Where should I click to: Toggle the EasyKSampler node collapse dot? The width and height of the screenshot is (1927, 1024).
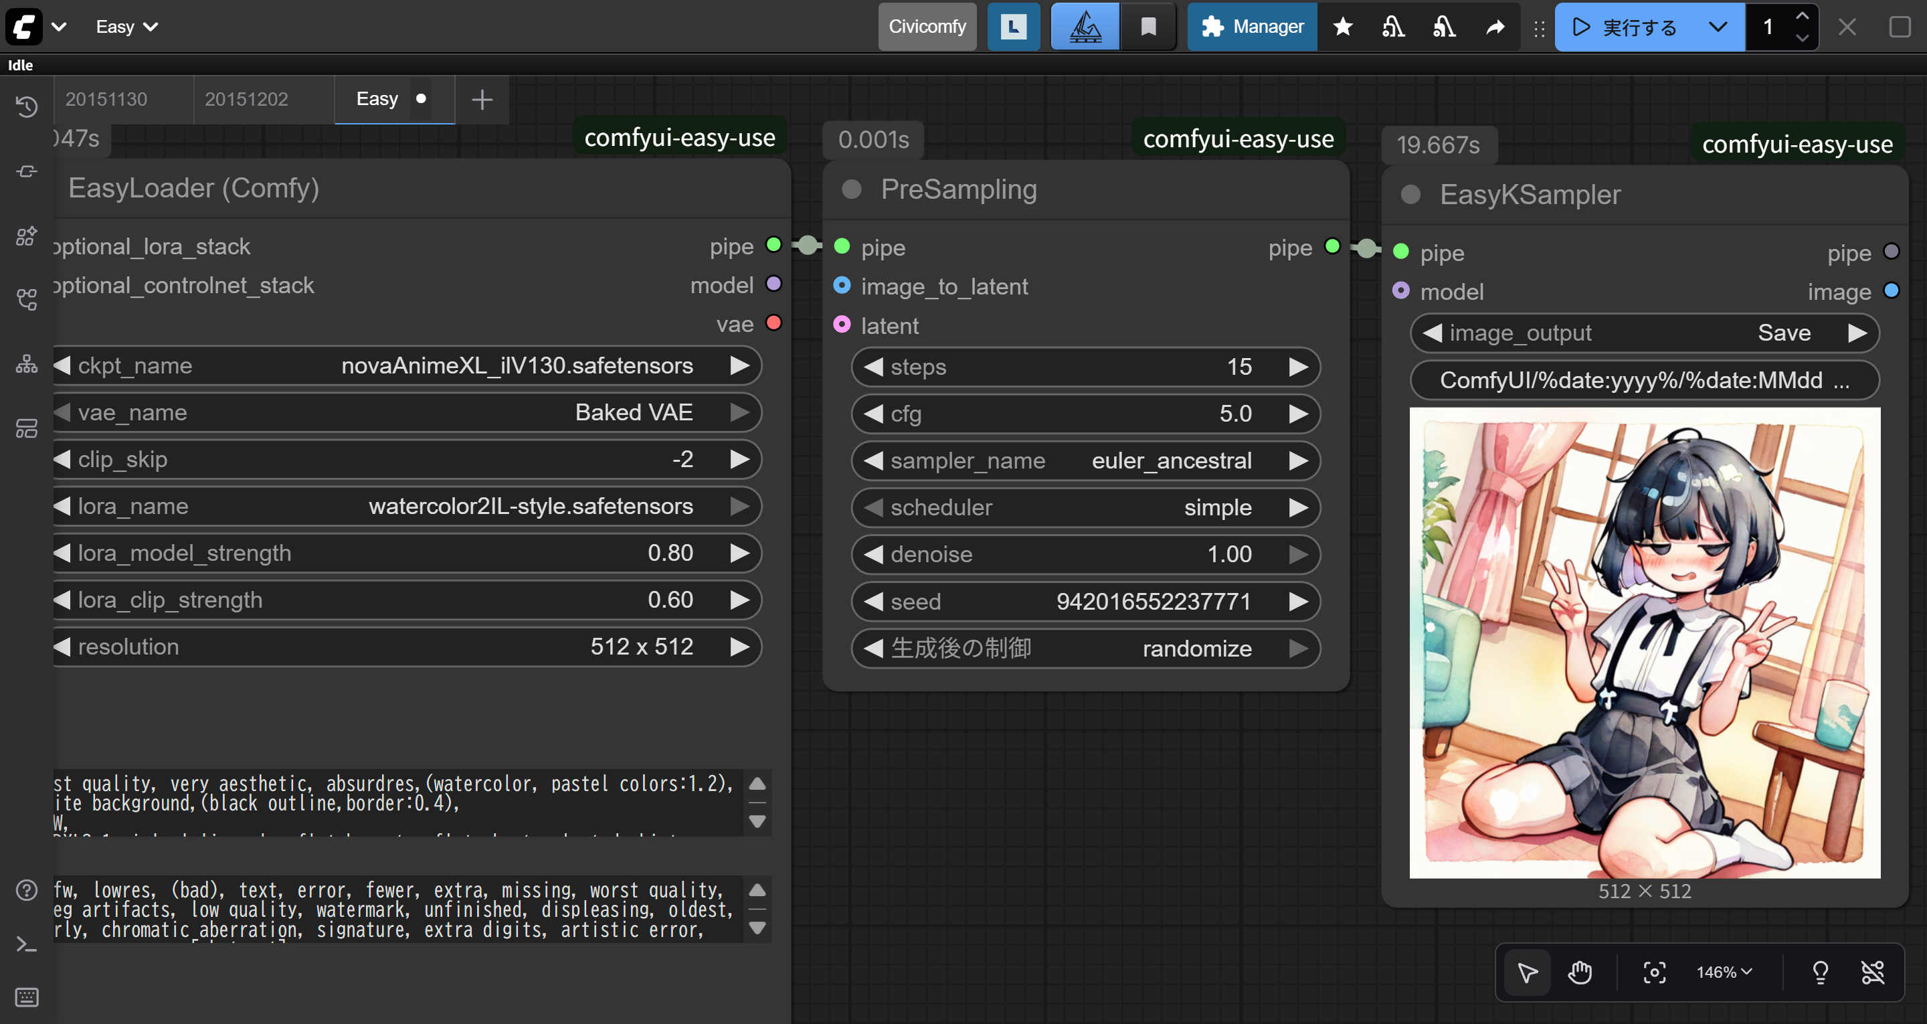(1410, 195)
